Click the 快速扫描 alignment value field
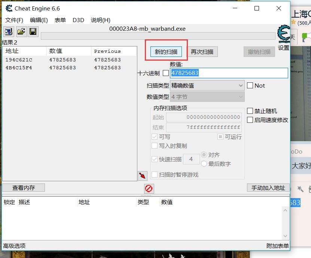The image size is (311, 258). point(191,159)
